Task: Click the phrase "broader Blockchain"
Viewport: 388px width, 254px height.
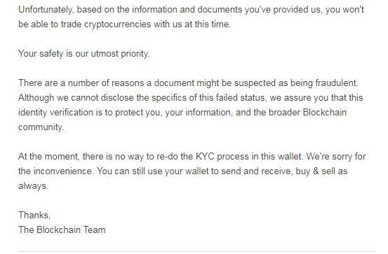Action: pos(307,113)
